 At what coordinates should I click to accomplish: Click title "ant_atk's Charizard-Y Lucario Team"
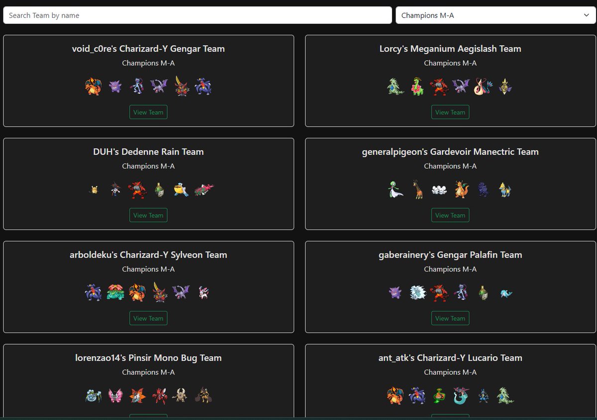[x=450, y=358]
